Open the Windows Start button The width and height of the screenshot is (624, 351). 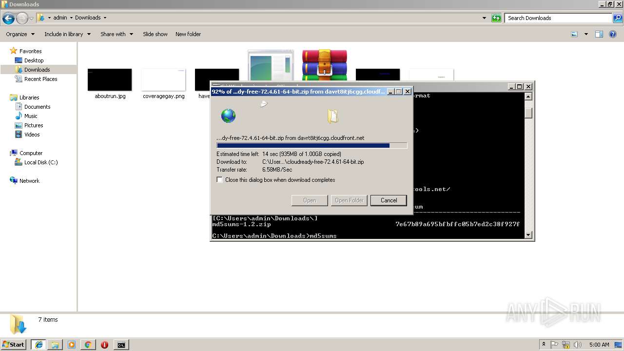(13, 345)
